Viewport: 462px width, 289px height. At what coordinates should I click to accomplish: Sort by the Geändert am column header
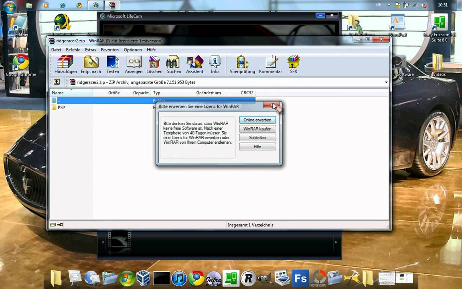pyautogui.click(x=212, y=93)
